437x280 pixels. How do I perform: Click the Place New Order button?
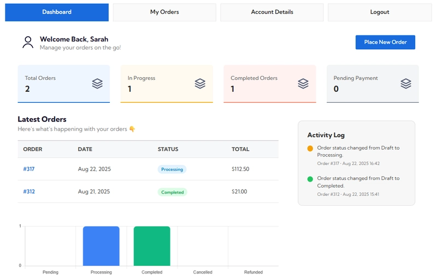tap(385, 42)
